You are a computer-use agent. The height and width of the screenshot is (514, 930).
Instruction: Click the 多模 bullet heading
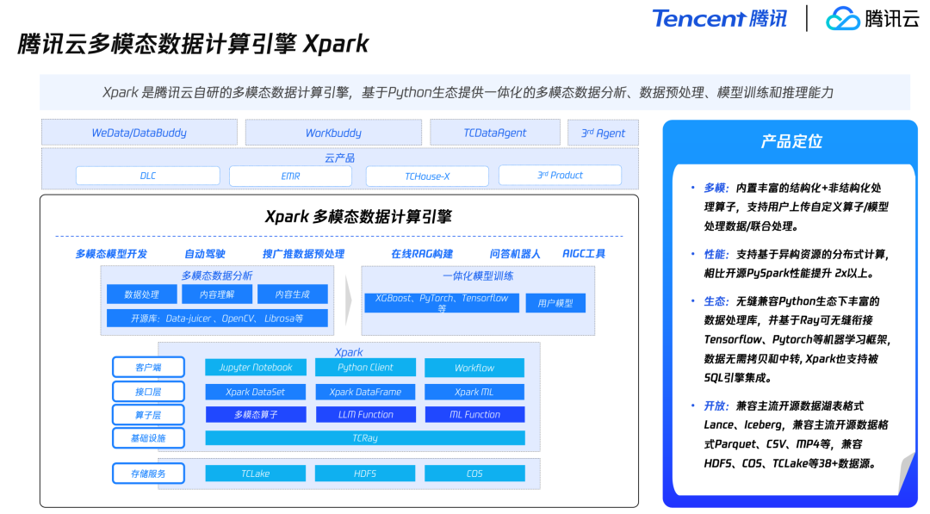716,188
